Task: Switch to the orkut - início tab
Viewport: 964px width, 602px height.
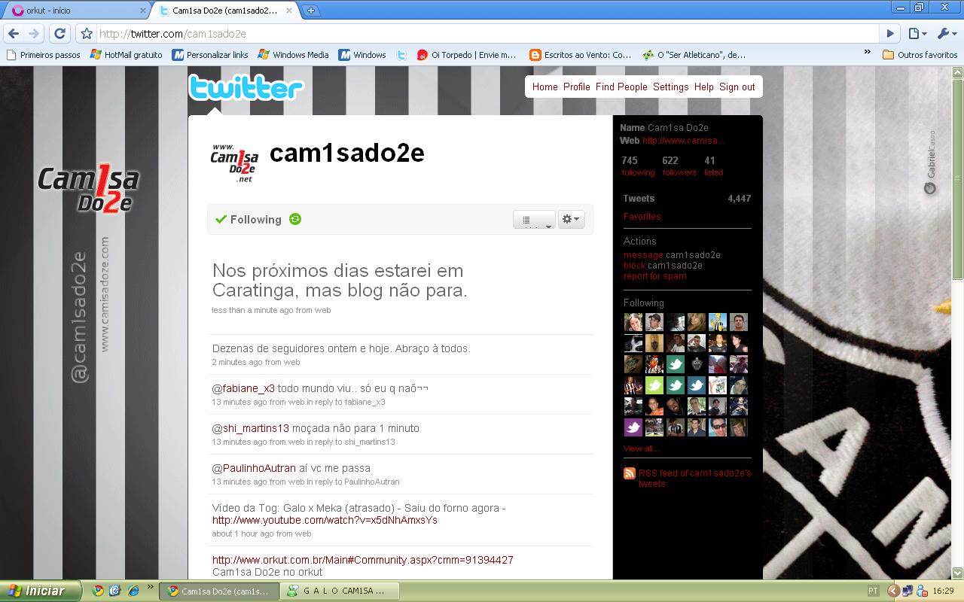Action: click(75, 11)
